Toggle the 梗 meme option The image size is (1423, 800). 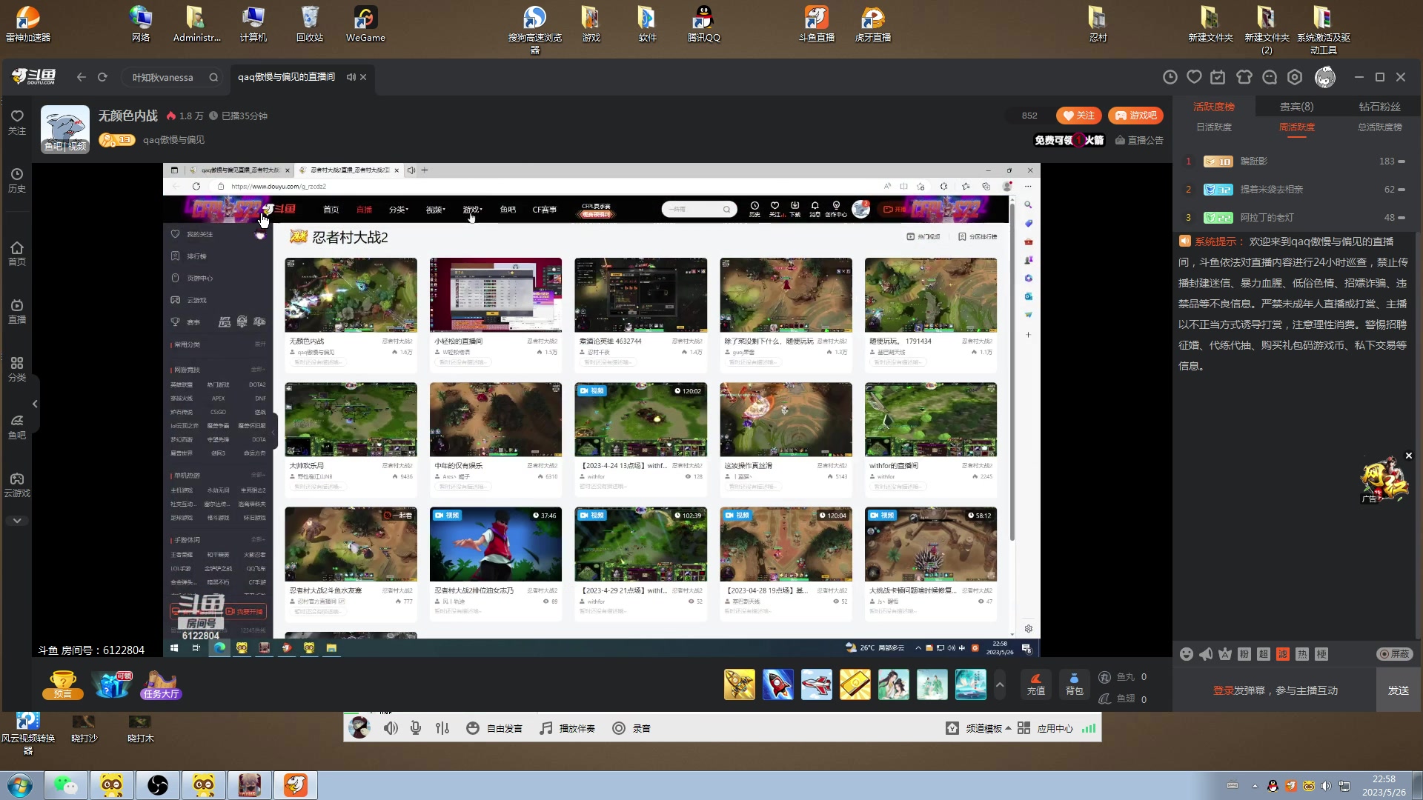pyautogui.click(x=1321, y=654)
